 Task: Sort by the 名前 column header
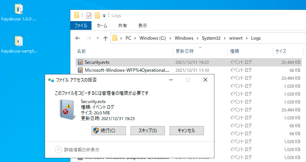point(124,51)
